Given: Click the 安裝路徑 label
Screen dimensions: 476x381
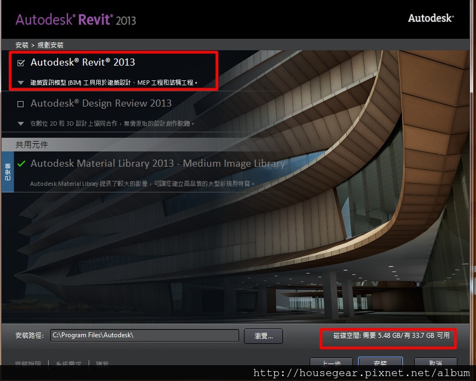Looking at the screenshot, I should coord(30,335).
